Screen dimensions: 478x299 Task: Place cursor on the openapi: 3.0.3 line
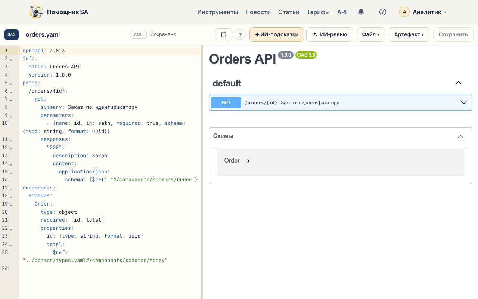44,50
